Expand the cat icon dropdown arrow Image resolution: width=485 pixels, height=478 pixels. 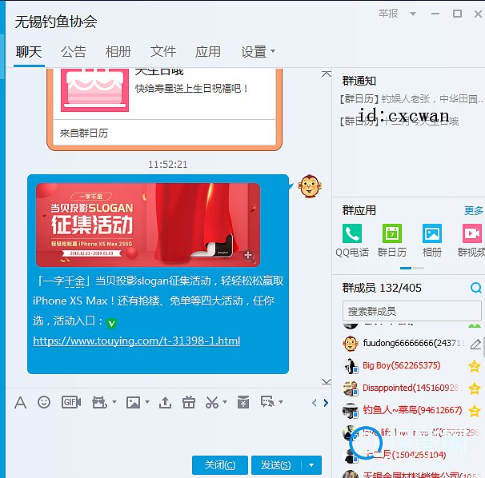(114, 402)
